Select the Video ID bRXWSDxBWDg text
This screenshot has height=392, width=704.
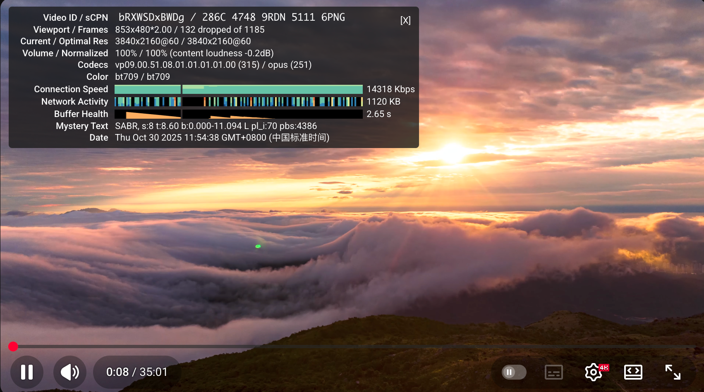(151, 17)
